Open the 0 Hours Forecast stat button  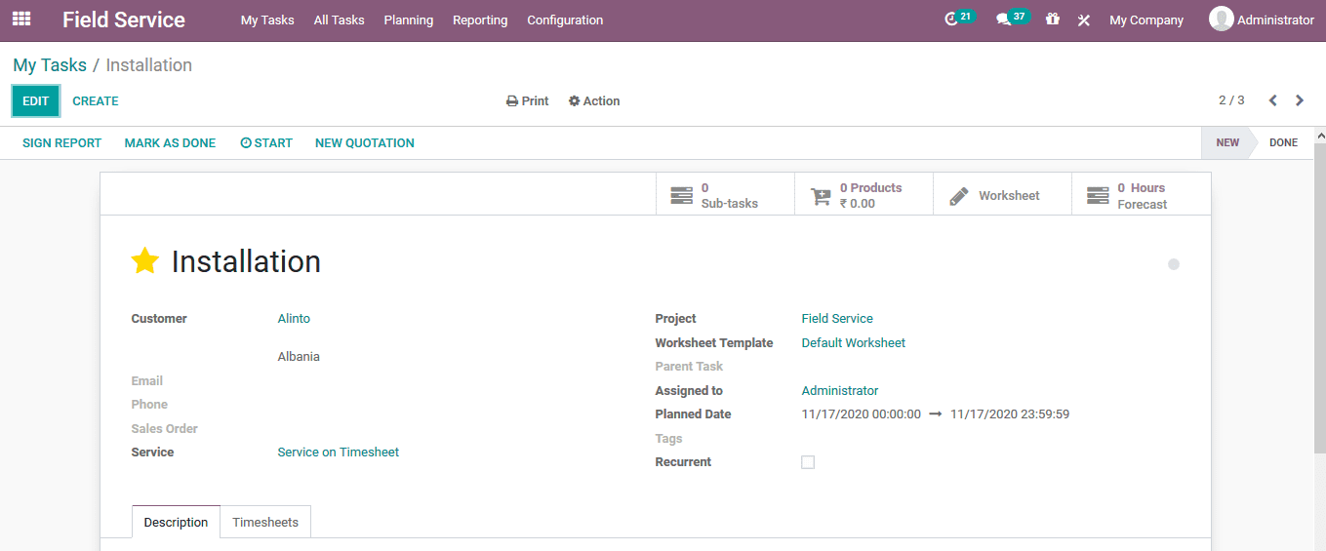(x=1142, y=195)
